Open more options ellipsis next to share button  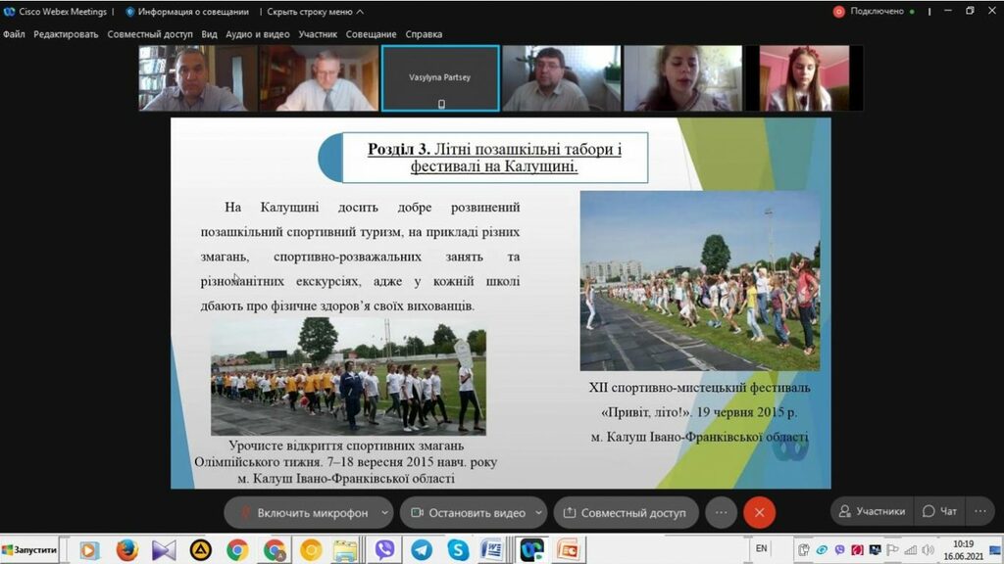[721, 512]
